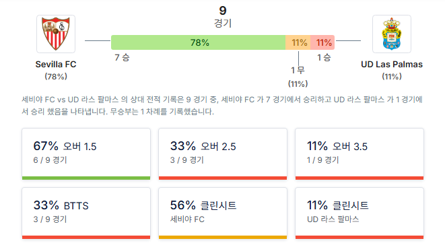Screen dimensions: 445x245
Task: Click the 56% 클린시트 세비야 FC card
Action: click(223, 213)
